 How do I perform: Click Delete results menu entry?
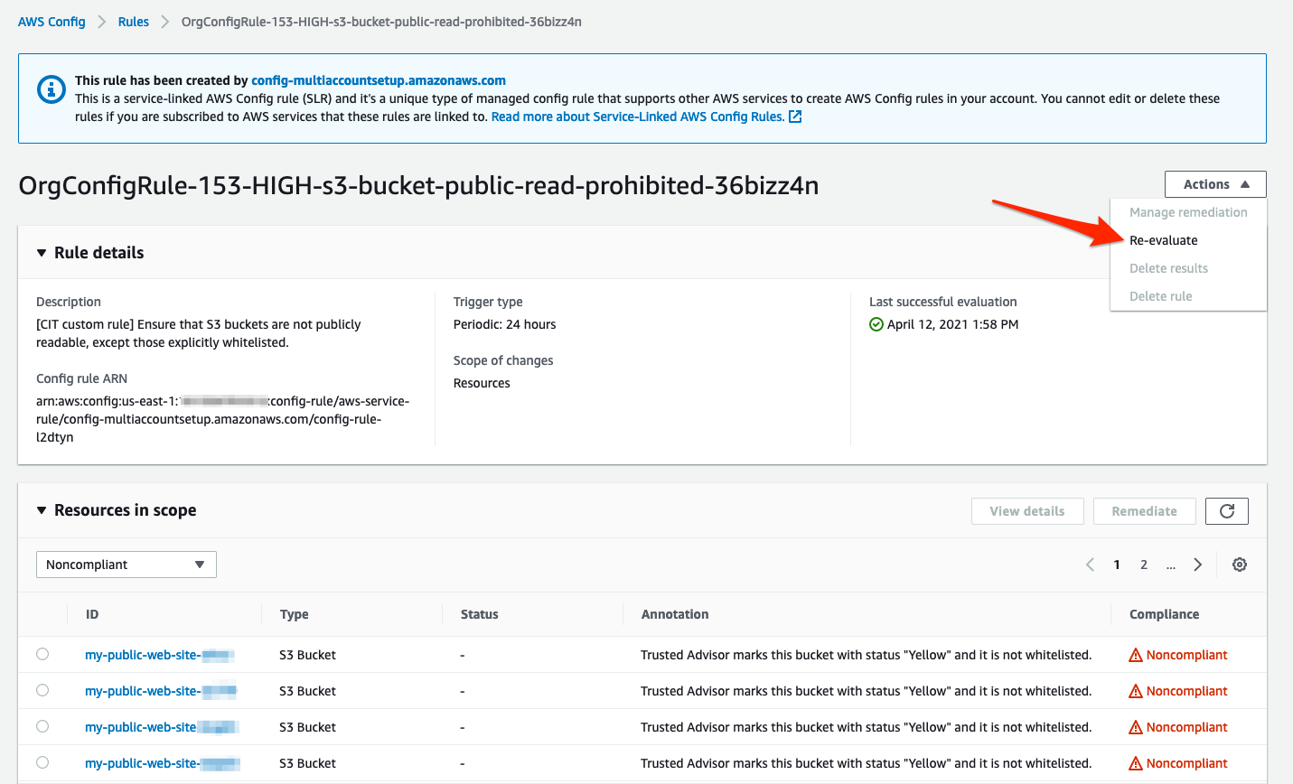click(x=1168, y=268)
